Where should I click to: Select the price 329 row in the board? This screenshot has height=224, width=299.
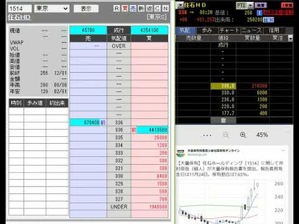[x=119, y=184]
